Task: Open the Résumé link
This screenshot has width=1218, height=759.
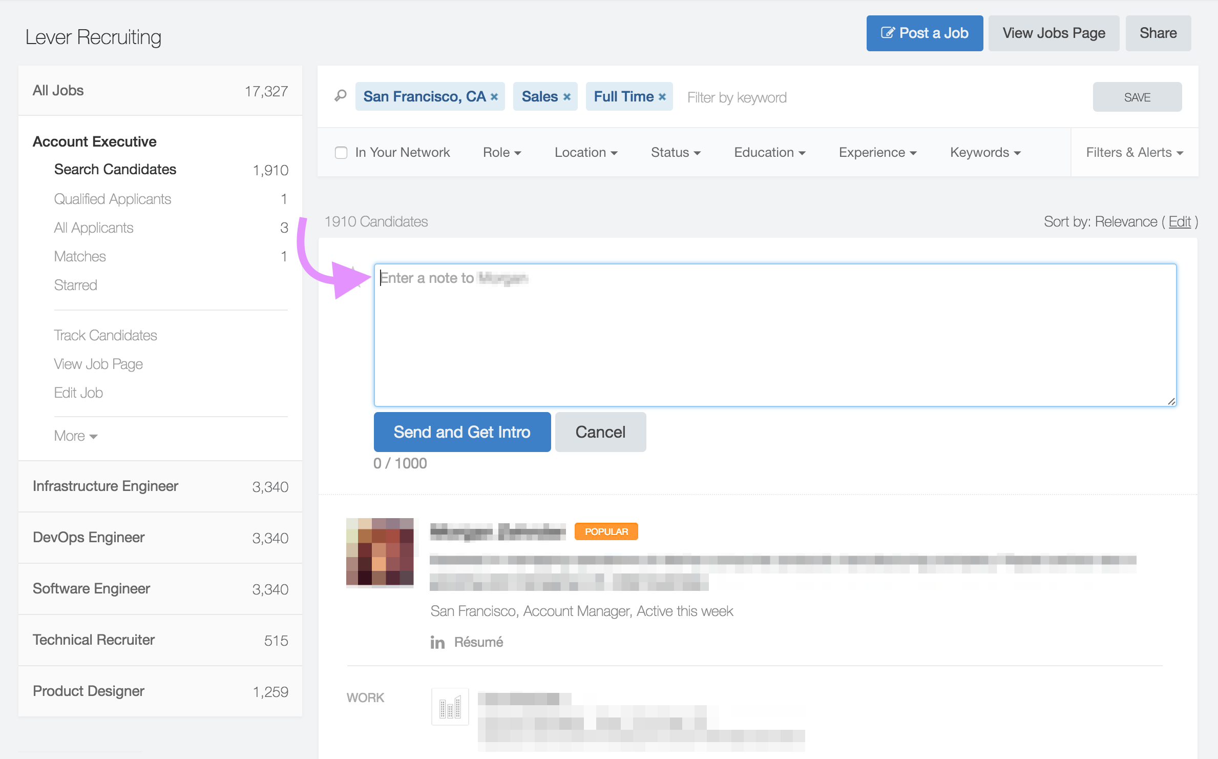Action: click(x=478, y=642)
